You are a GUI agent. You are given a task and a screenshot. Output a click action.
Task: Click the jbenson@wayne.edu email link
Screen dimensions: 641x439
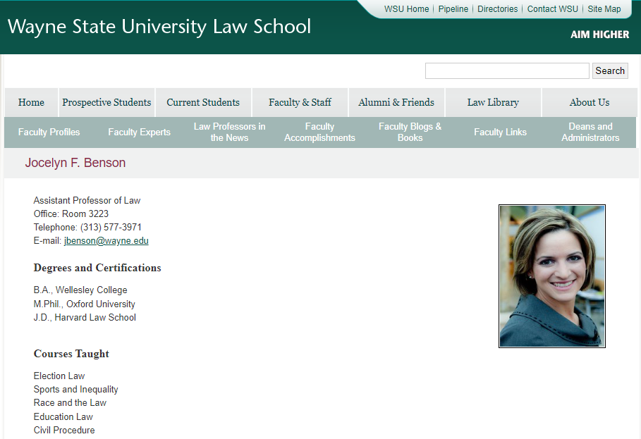106,241
